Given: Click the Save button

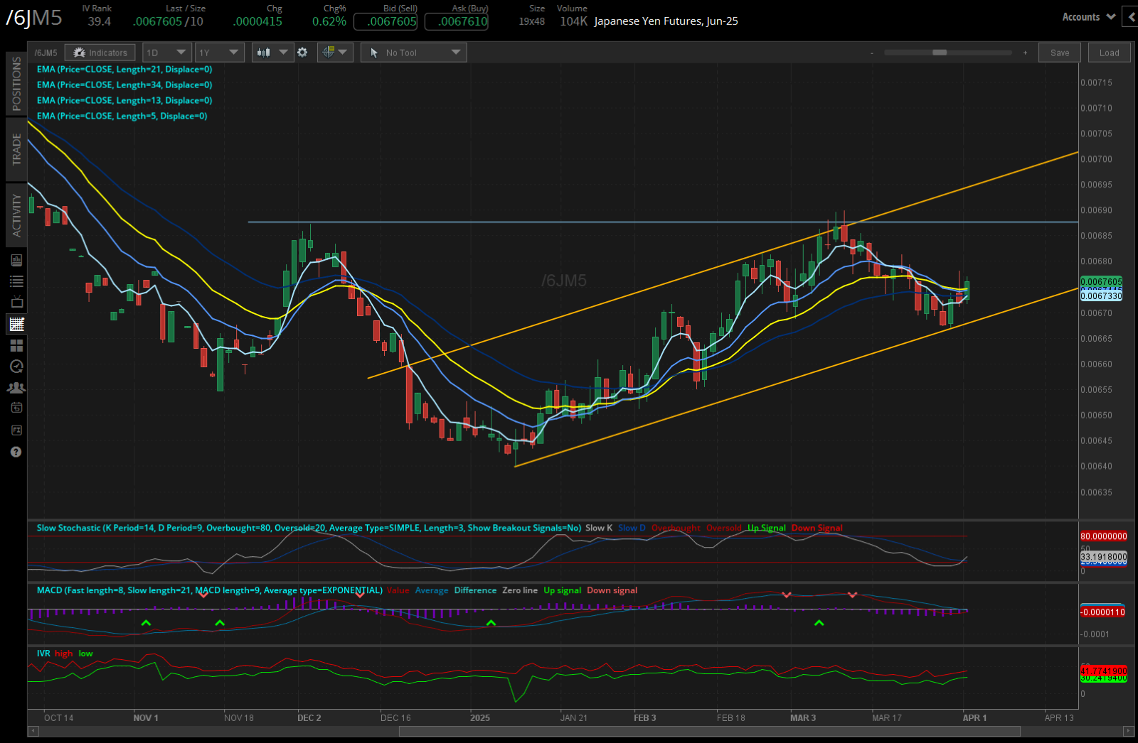Looking at the screenshot, I should tap(1059, 52).
